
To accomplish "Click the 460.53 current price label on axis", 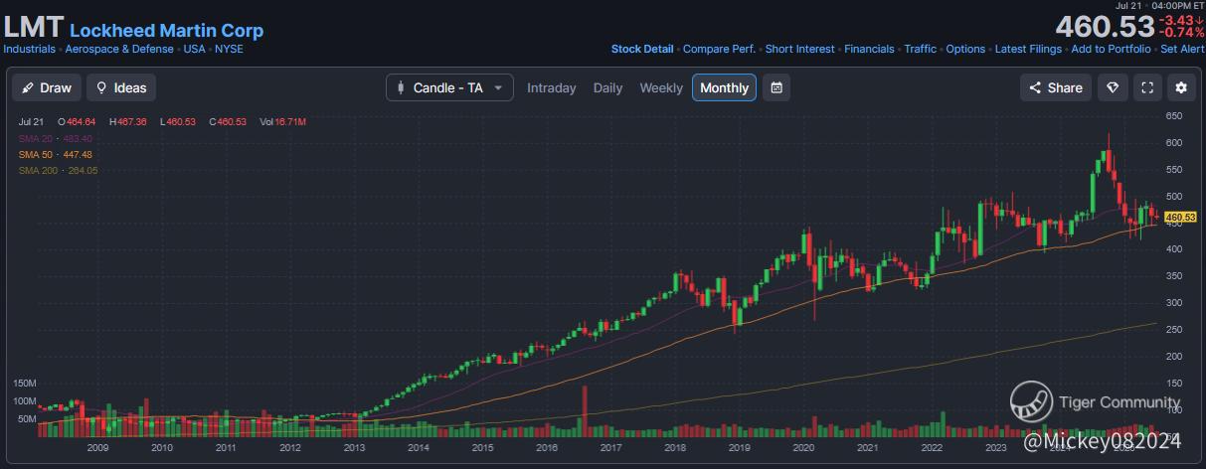I will click(x=1179, y=217).
